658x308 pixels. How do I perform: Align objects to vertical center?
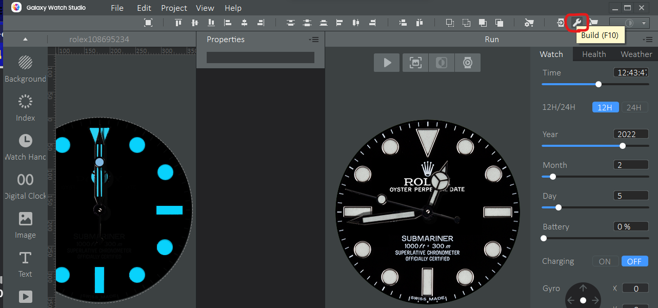point(194,23)
